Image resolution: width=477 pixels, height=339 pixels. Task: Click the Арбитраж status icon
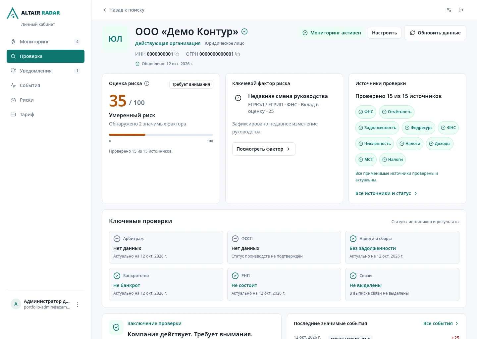pos(117,239)
